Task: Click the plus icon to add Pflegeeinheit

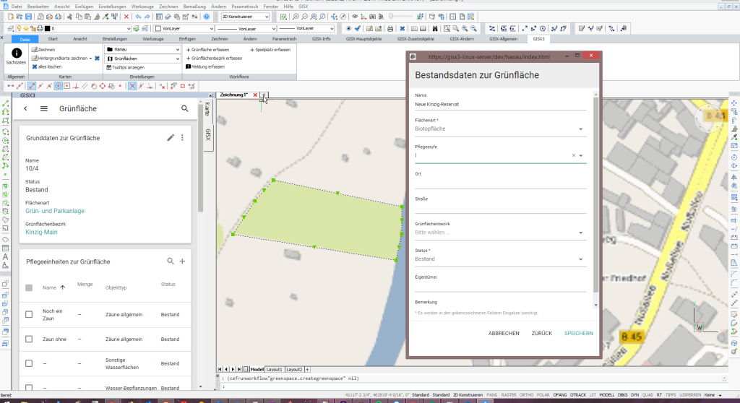Action: pyautogui.click(x=182, y=261)
